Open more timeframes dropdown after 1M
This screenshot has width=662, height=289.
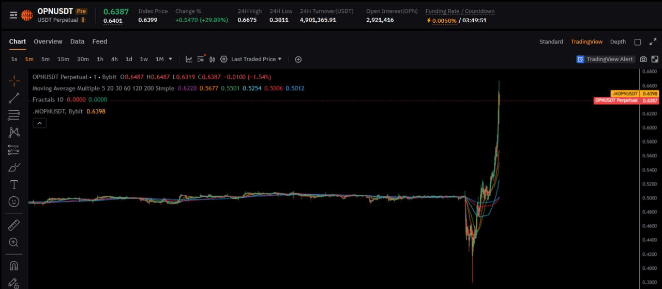(171, 59)
